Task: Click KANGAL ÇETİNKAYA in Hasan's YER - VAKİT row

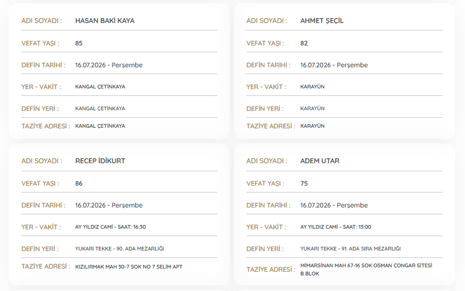Action: click(100, 87)
